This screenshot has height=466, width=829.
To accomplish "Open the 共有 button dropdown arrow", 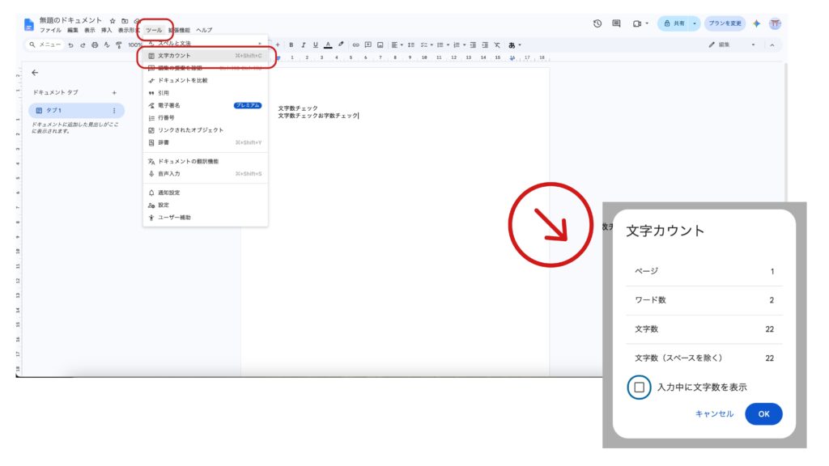I will [x=694, y=23].
